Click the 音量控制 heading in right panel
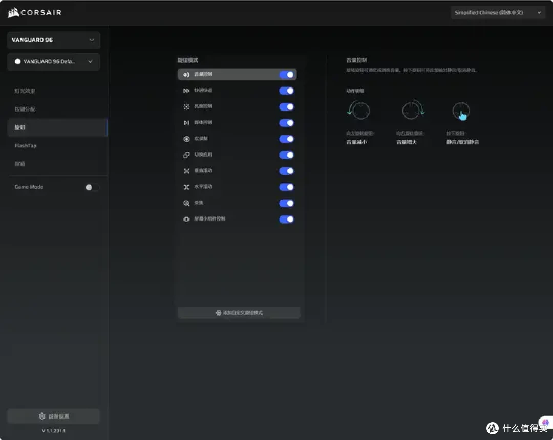This screenshot has width=553, height=440. 356,60
